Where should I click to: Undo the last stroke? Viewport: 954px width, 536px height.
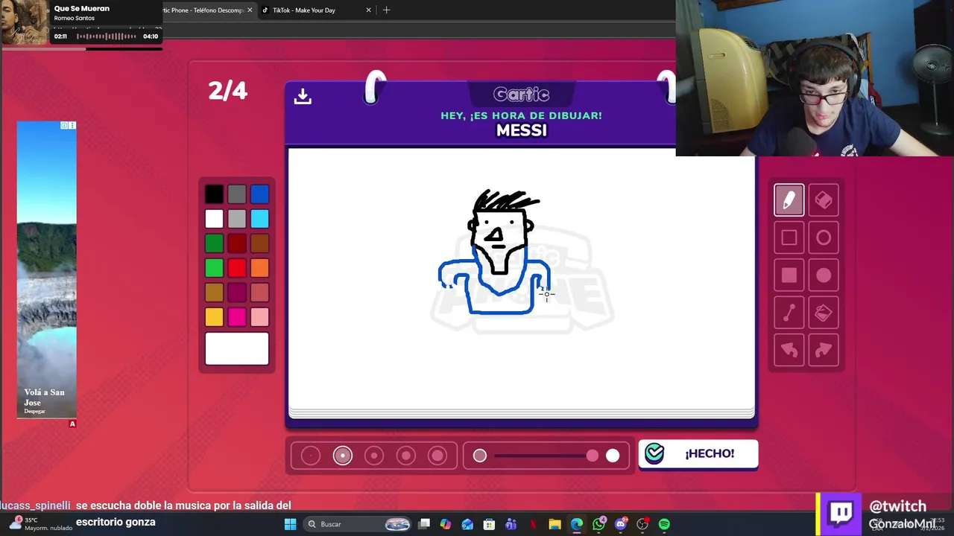[789, 351]
